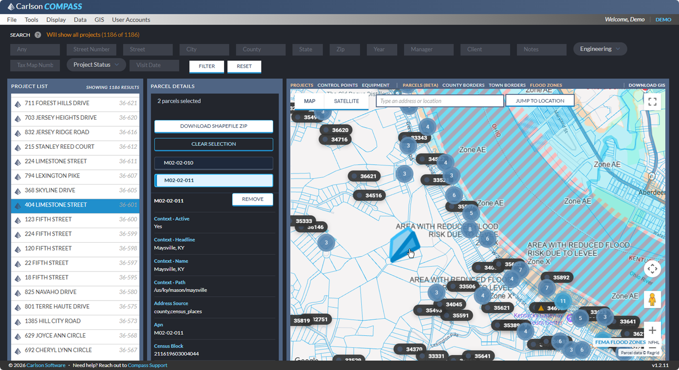Click the map marker labeled 33506
The height and width of the screenshot is (370, 679).
(463, 287)
